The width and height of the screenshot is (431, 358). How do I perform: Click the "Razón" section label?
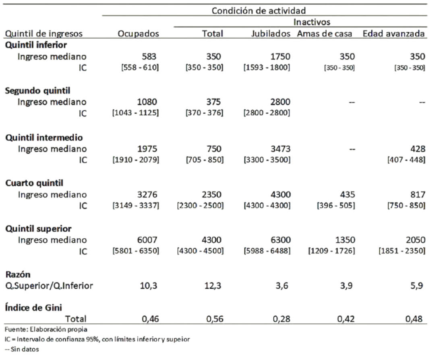(x=18, y=275)
